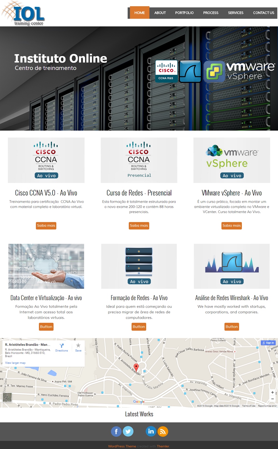
Task: Open the Twitter social icon
Action: point(128,431)
